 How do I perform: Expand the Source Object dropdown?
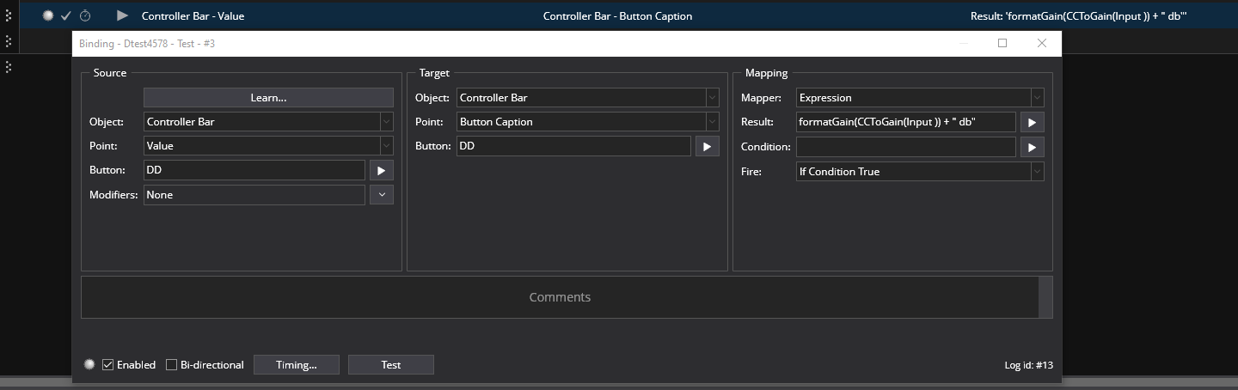[386, 122]
